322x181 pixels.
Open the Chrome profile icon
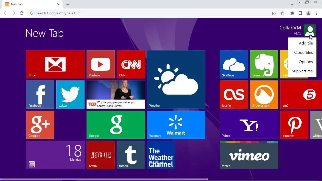308,13
